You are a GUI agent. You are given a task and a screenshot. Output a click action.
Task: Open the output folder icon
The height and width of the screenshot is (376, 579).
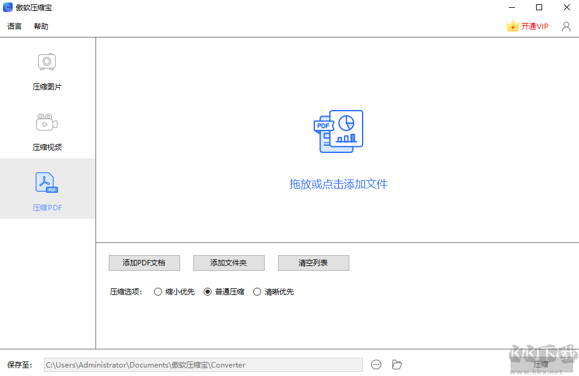pyautogui.click(x=396, y=365)
